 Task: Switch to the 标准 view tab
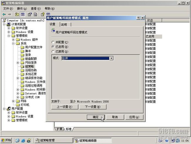[x=68, y=129]
